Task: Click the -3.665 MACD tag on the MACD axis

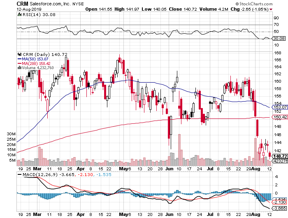Action: coord(279,209)
